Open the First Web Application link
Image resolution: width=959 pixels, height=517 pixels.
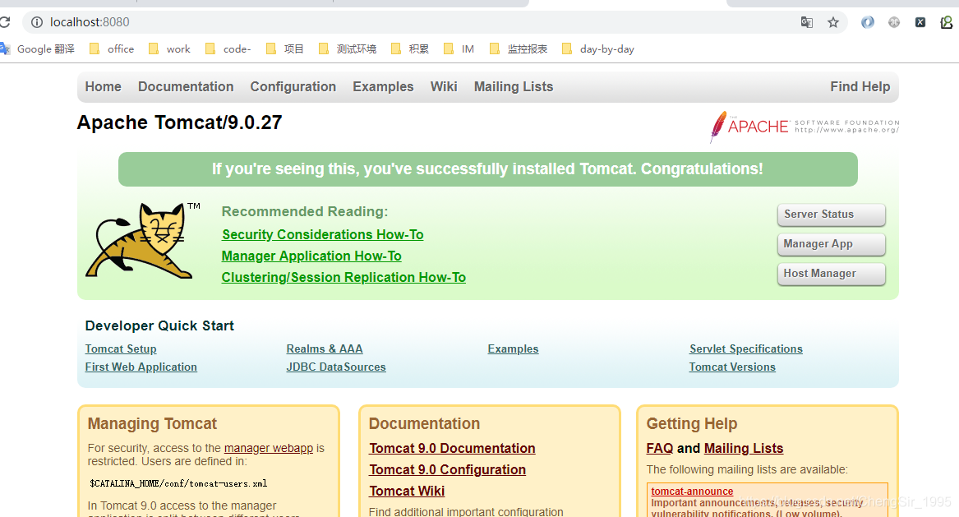click(x=141, y=367)
